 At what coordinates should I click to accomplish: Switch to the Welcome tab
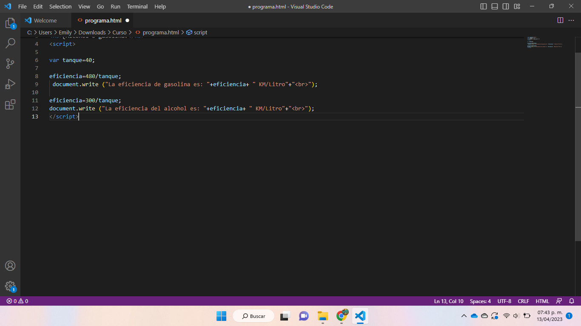tap(46, 20)
